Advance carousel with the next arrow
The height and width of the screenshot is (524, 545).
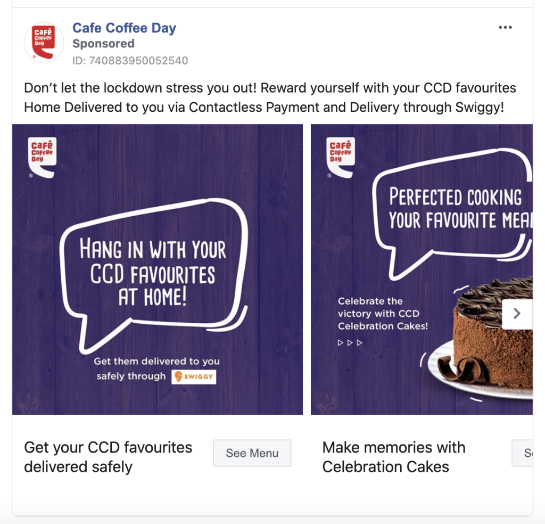pyautogui.click(x=517, y=314)
